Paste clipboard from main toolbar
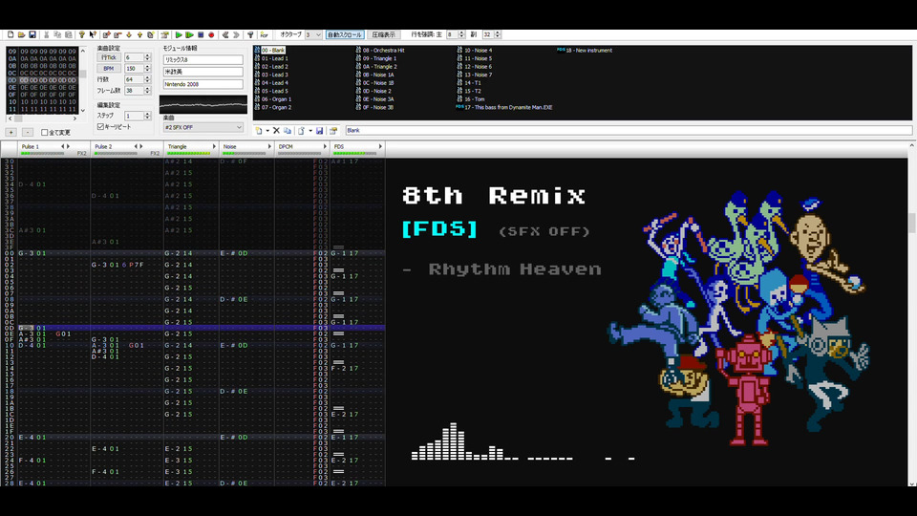Image resolution: width=917 pixels, height=516 pixels. [69, 35]
